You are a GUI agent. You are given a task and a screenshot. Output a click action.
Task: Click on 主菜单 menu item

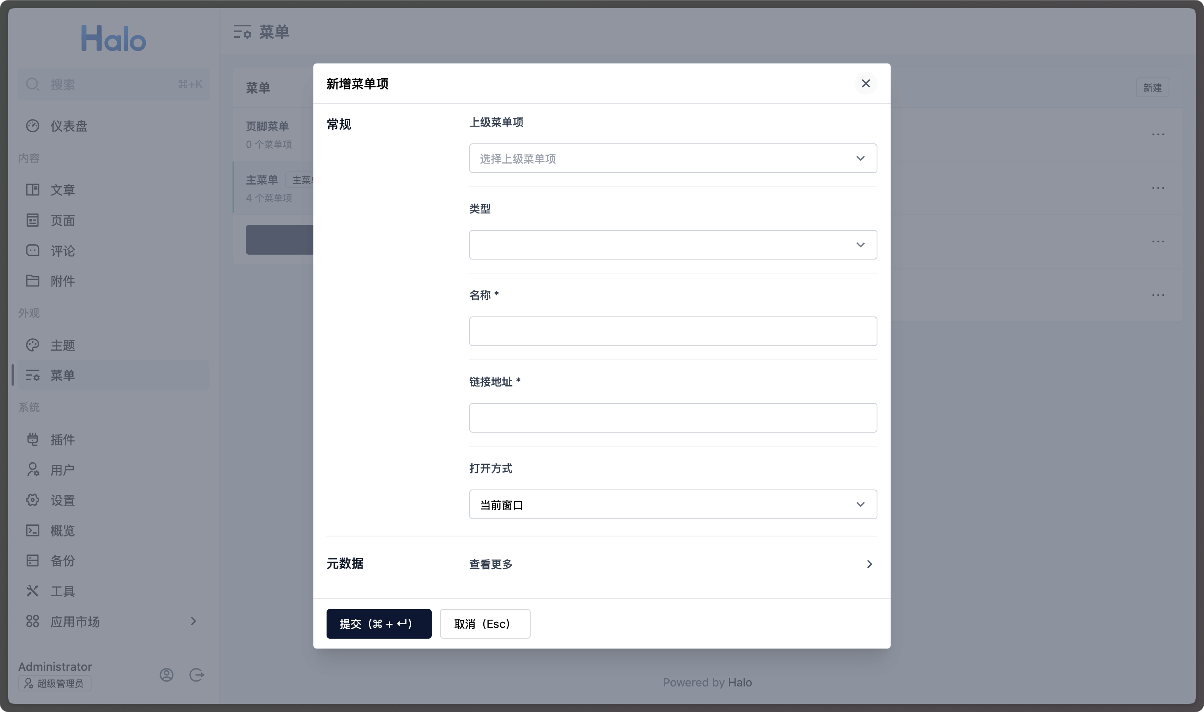click(261, 180)
